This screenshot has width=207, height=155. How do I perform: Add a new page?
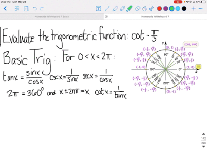click(x=26, y=9)
